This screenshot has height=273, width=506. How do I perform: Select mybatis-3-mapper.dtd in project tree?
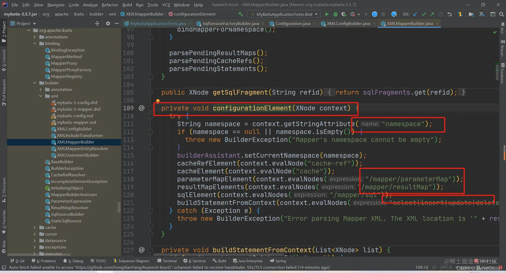[x=78, y=109]
